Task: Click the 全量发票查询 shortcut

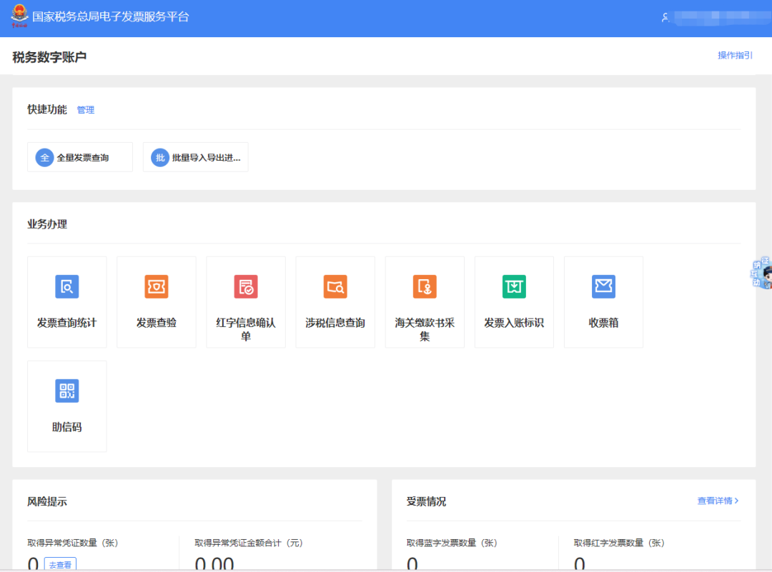Action: point(80,157)
